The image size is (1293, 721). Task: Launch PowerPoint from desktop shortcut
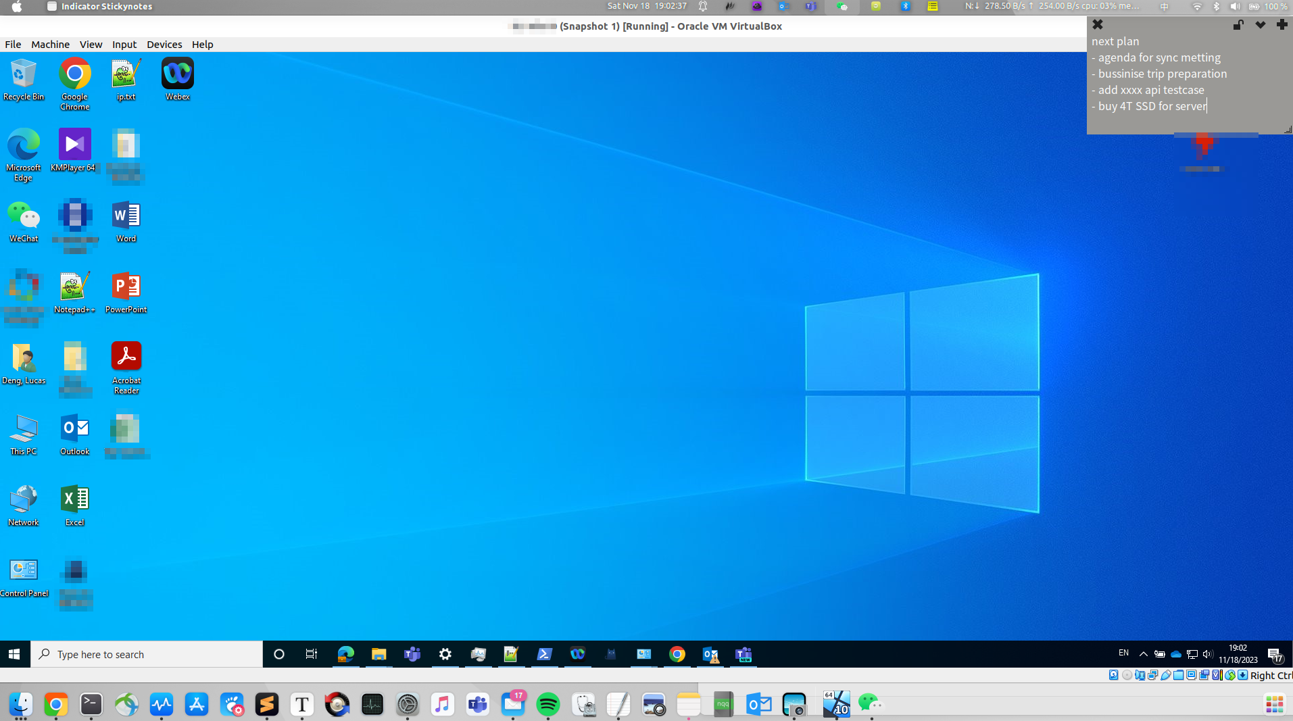pos(126,287)
